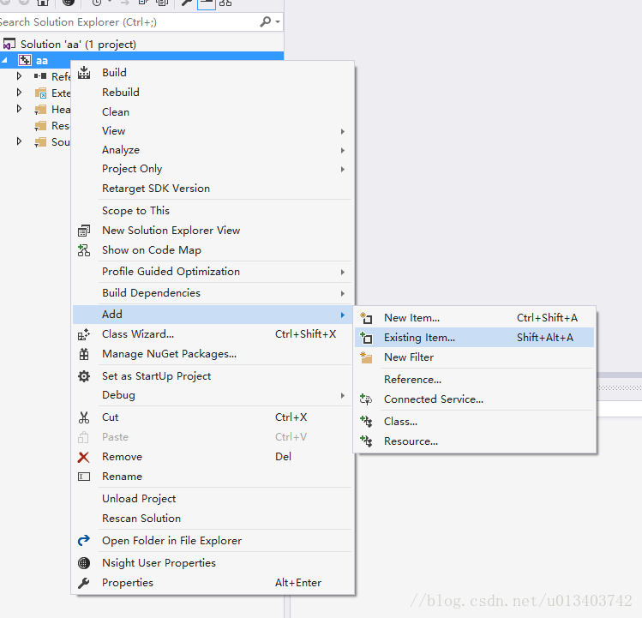Screen dimensions: 642x618
Task: Open the Build Dependencies submenu
Action: tap(212, 293)
